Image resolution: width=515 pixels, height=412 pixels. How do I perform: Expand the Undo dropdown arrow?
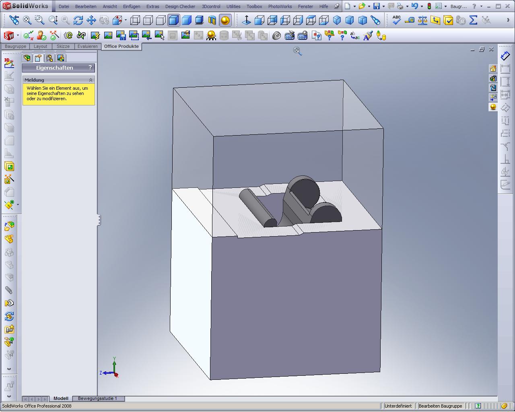(422, 6)
